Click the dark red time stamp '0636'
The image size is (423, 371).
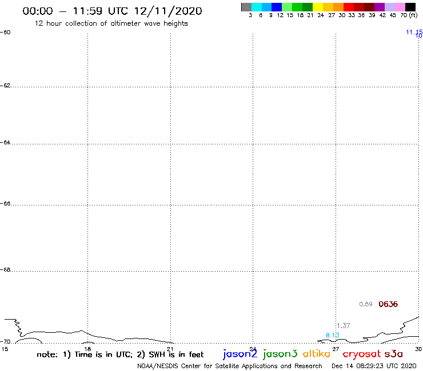coord(388,304)
